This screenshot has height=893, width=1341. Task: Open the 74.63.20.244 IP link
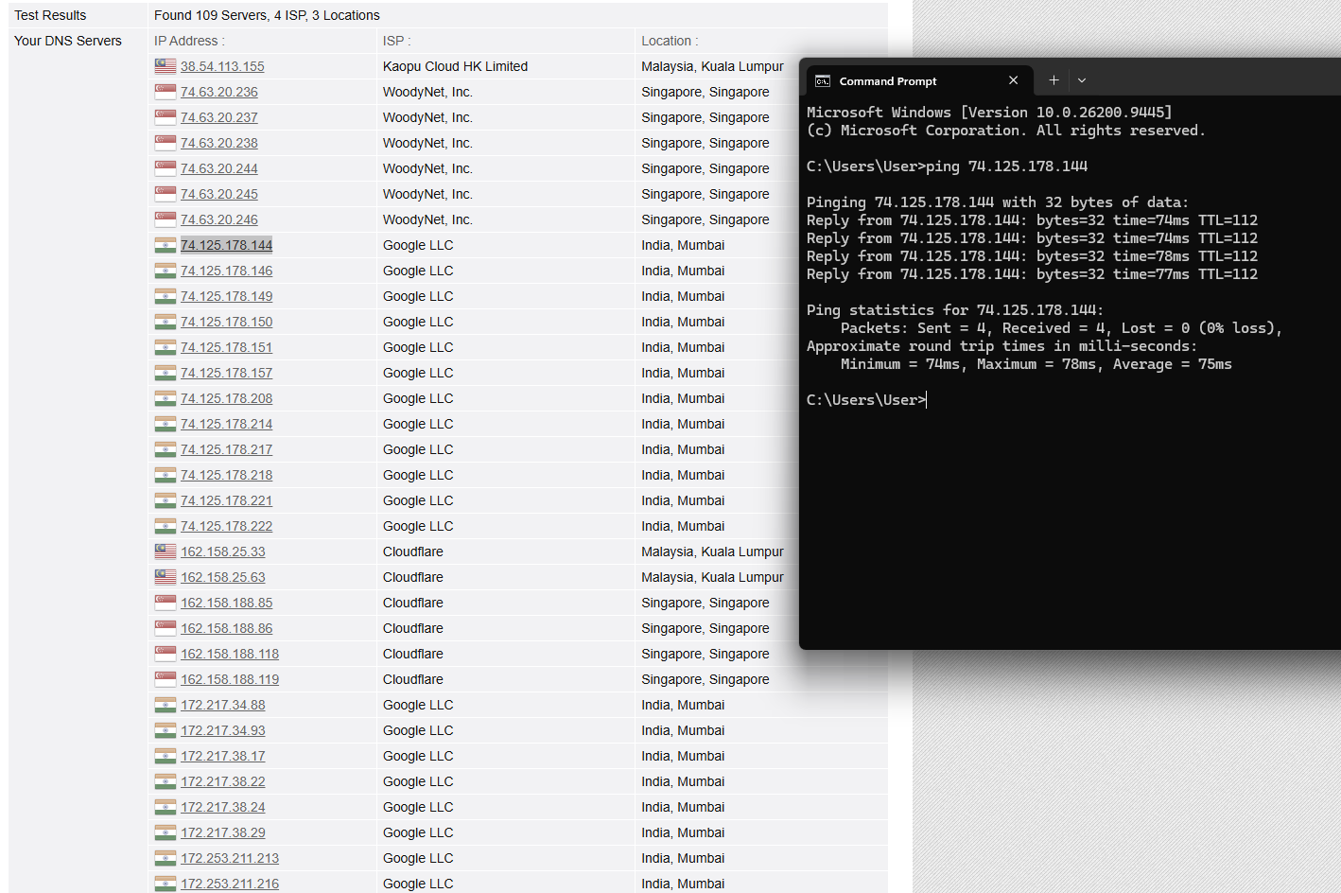coord(219,168)
